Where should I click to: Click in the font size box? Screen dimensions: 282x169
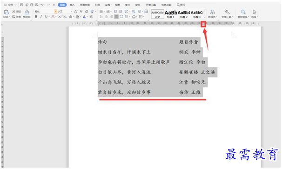pos(64,12)
